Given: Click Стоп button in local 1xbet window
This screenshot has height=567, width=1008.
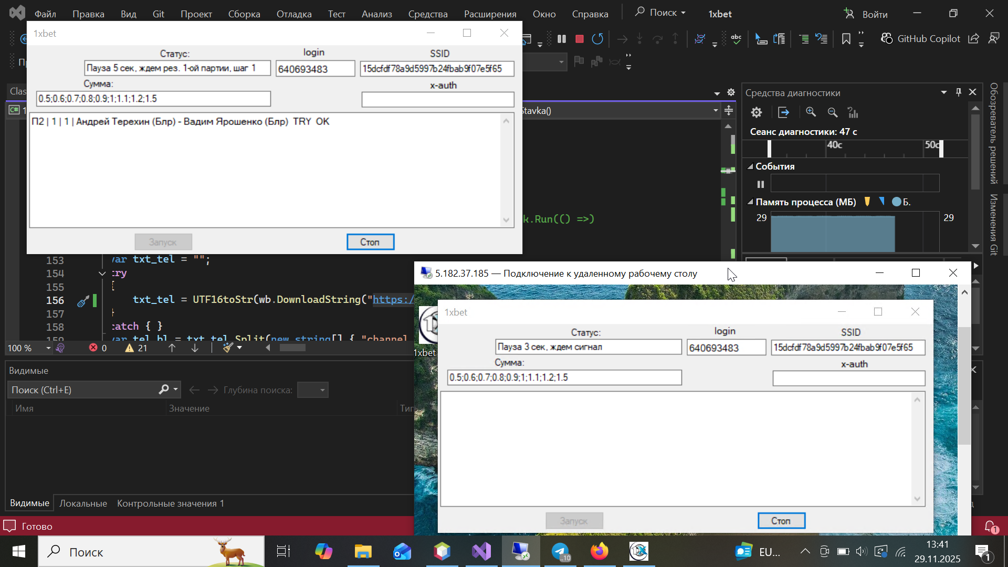Looking at the screenshot, I should point(370,242).
